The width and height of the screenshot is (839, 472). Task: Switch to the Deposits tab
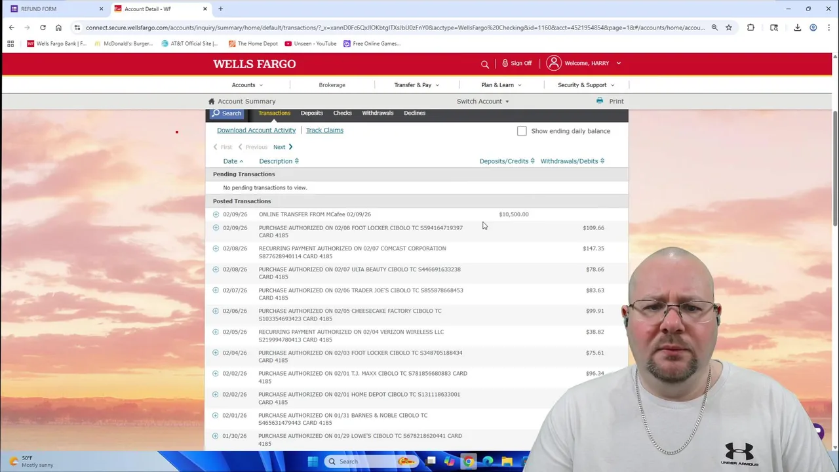pyautogui.click(x=312, y=113)
